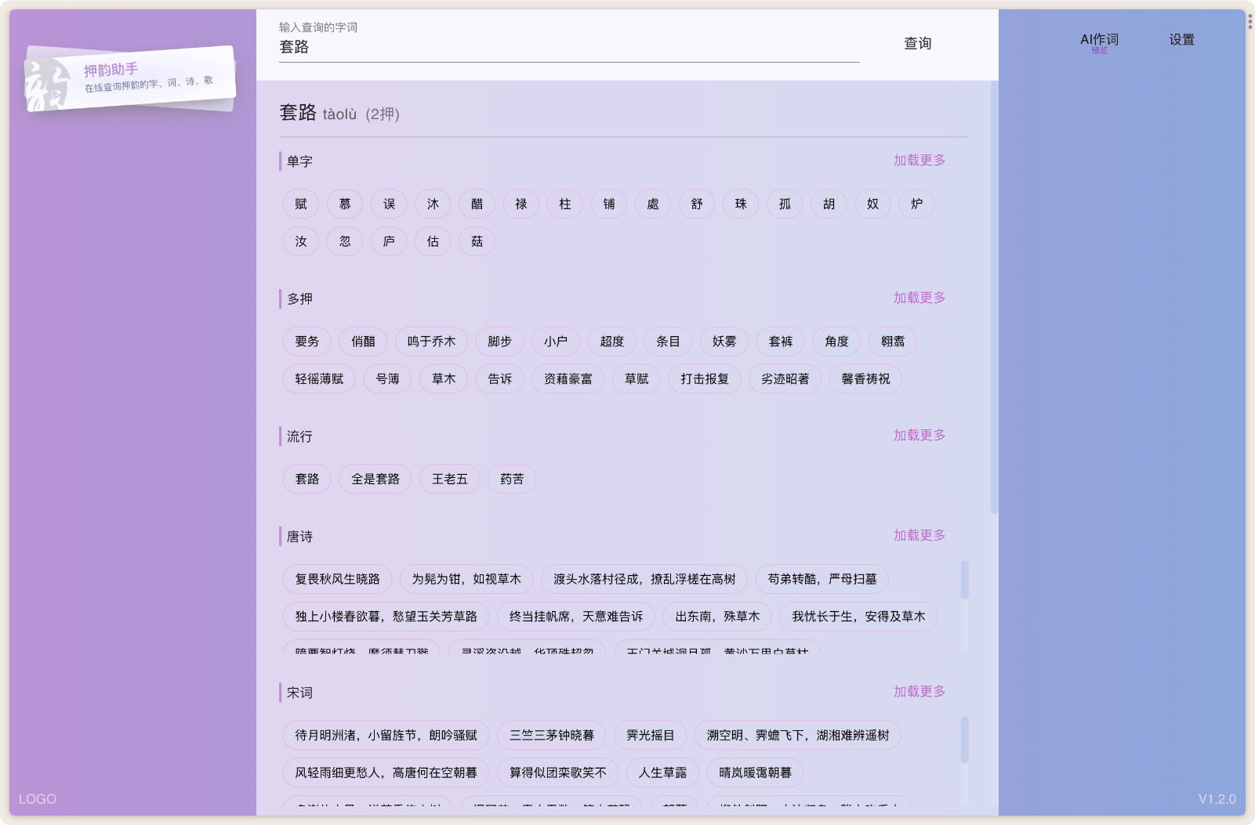
Task: Select Tang poem line 苟弟转酷，严母扫墓
Action: [x=822, y=579]
